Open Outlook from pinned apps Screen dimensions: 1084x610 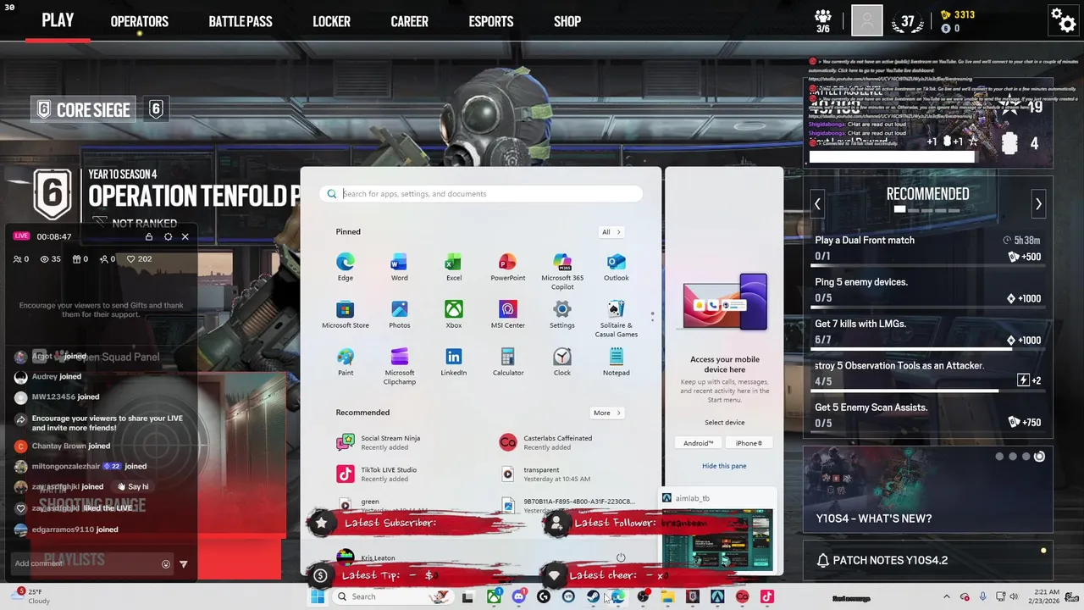[616, 267]
